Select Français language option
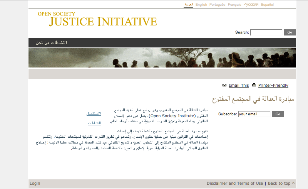The height and width of the screenshot is (189, 308). 234,5
